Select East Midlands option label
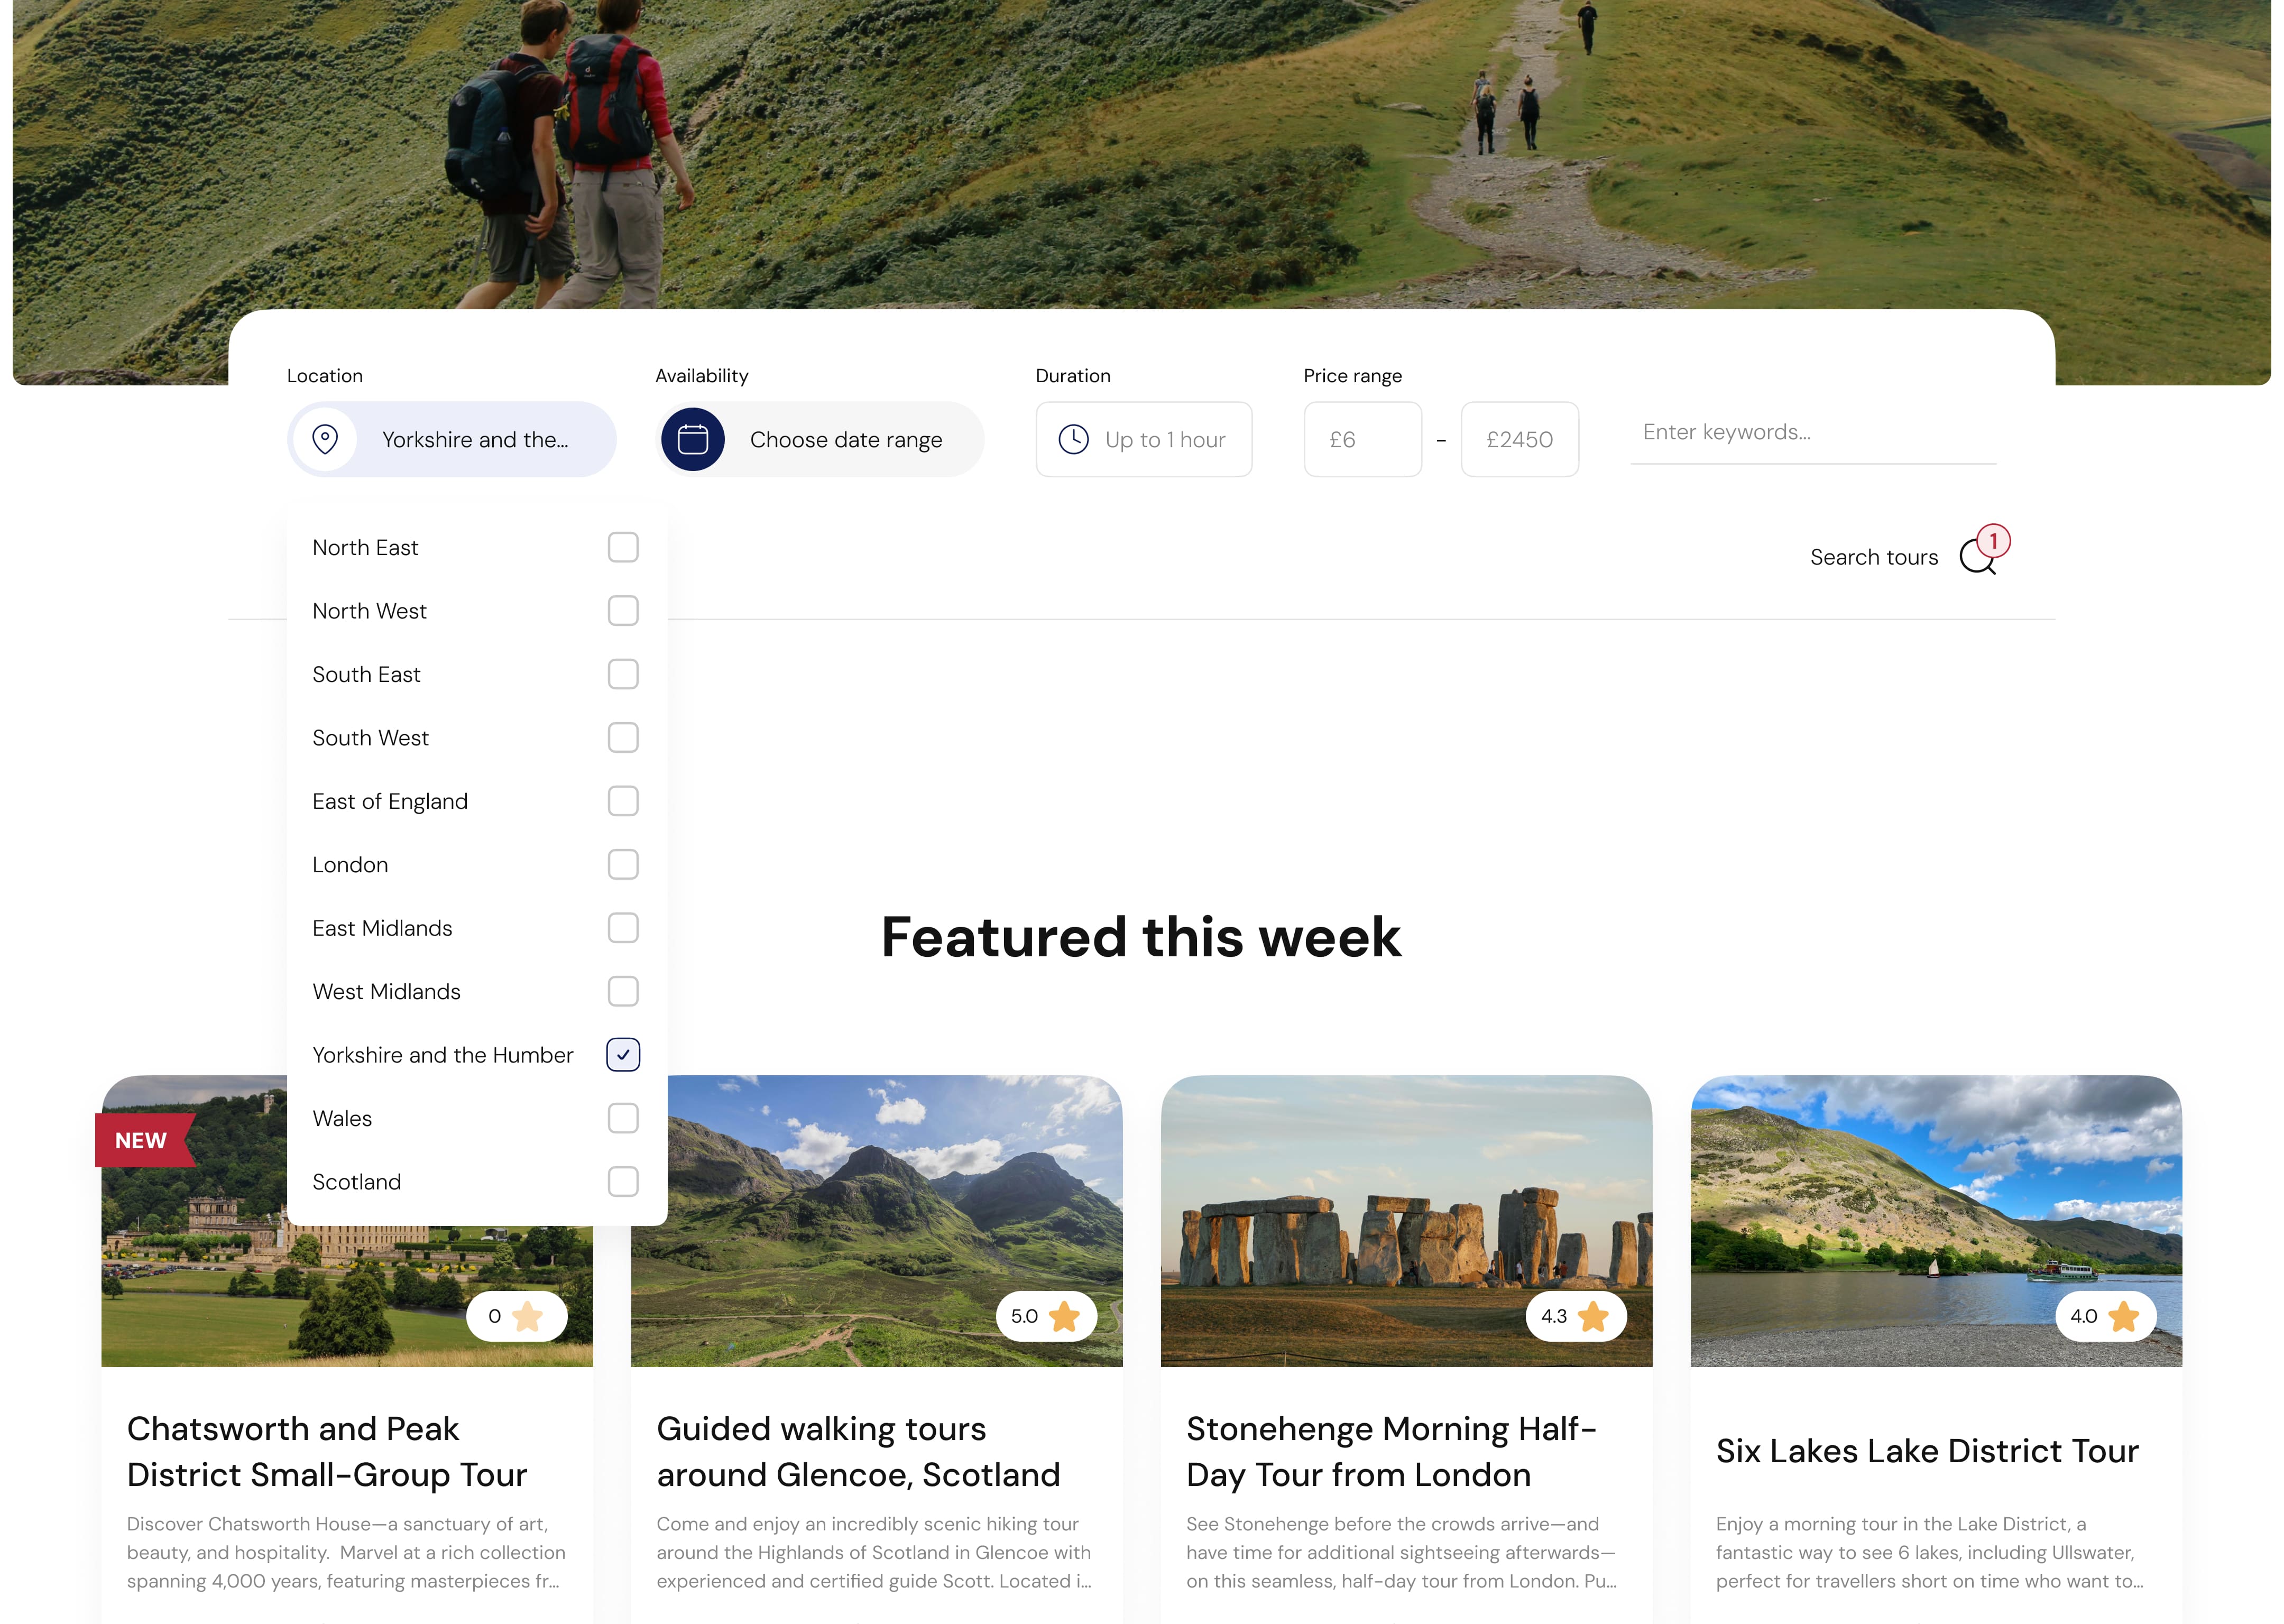The height and width of the screenshot is (1624, 2284). (382, 928)
